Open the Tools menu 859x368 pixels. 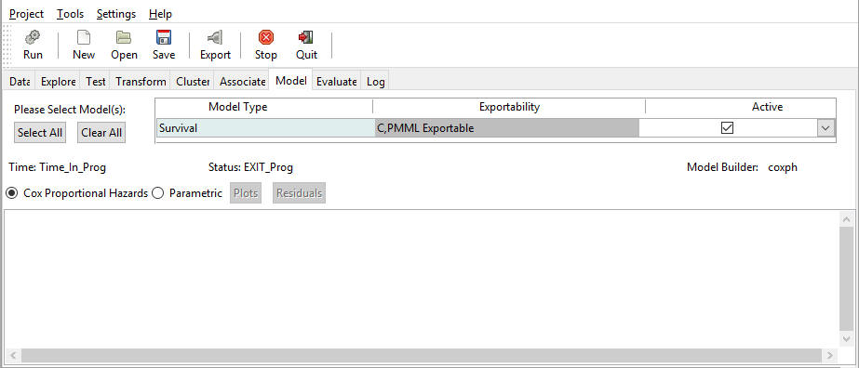70,14
